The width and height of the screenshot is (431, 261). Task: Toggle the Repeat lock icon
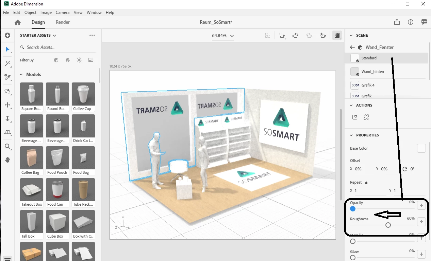(x=366, y=182)
